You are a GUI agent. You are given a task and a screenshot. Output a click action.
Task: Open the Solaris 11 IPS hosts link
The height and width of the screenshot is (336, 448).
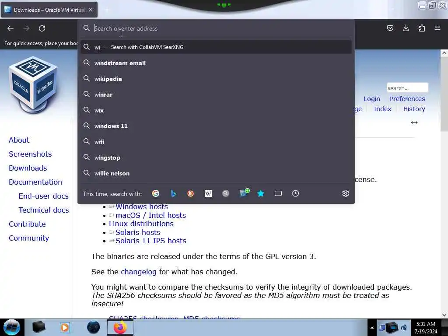point(150,241)
